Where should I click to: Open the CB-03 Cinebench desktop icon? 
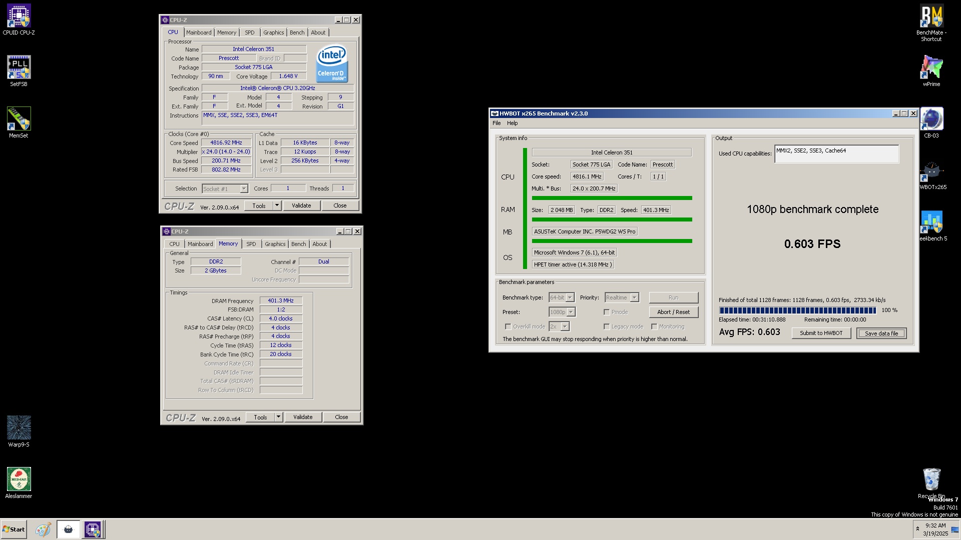(x=931, y=122)
